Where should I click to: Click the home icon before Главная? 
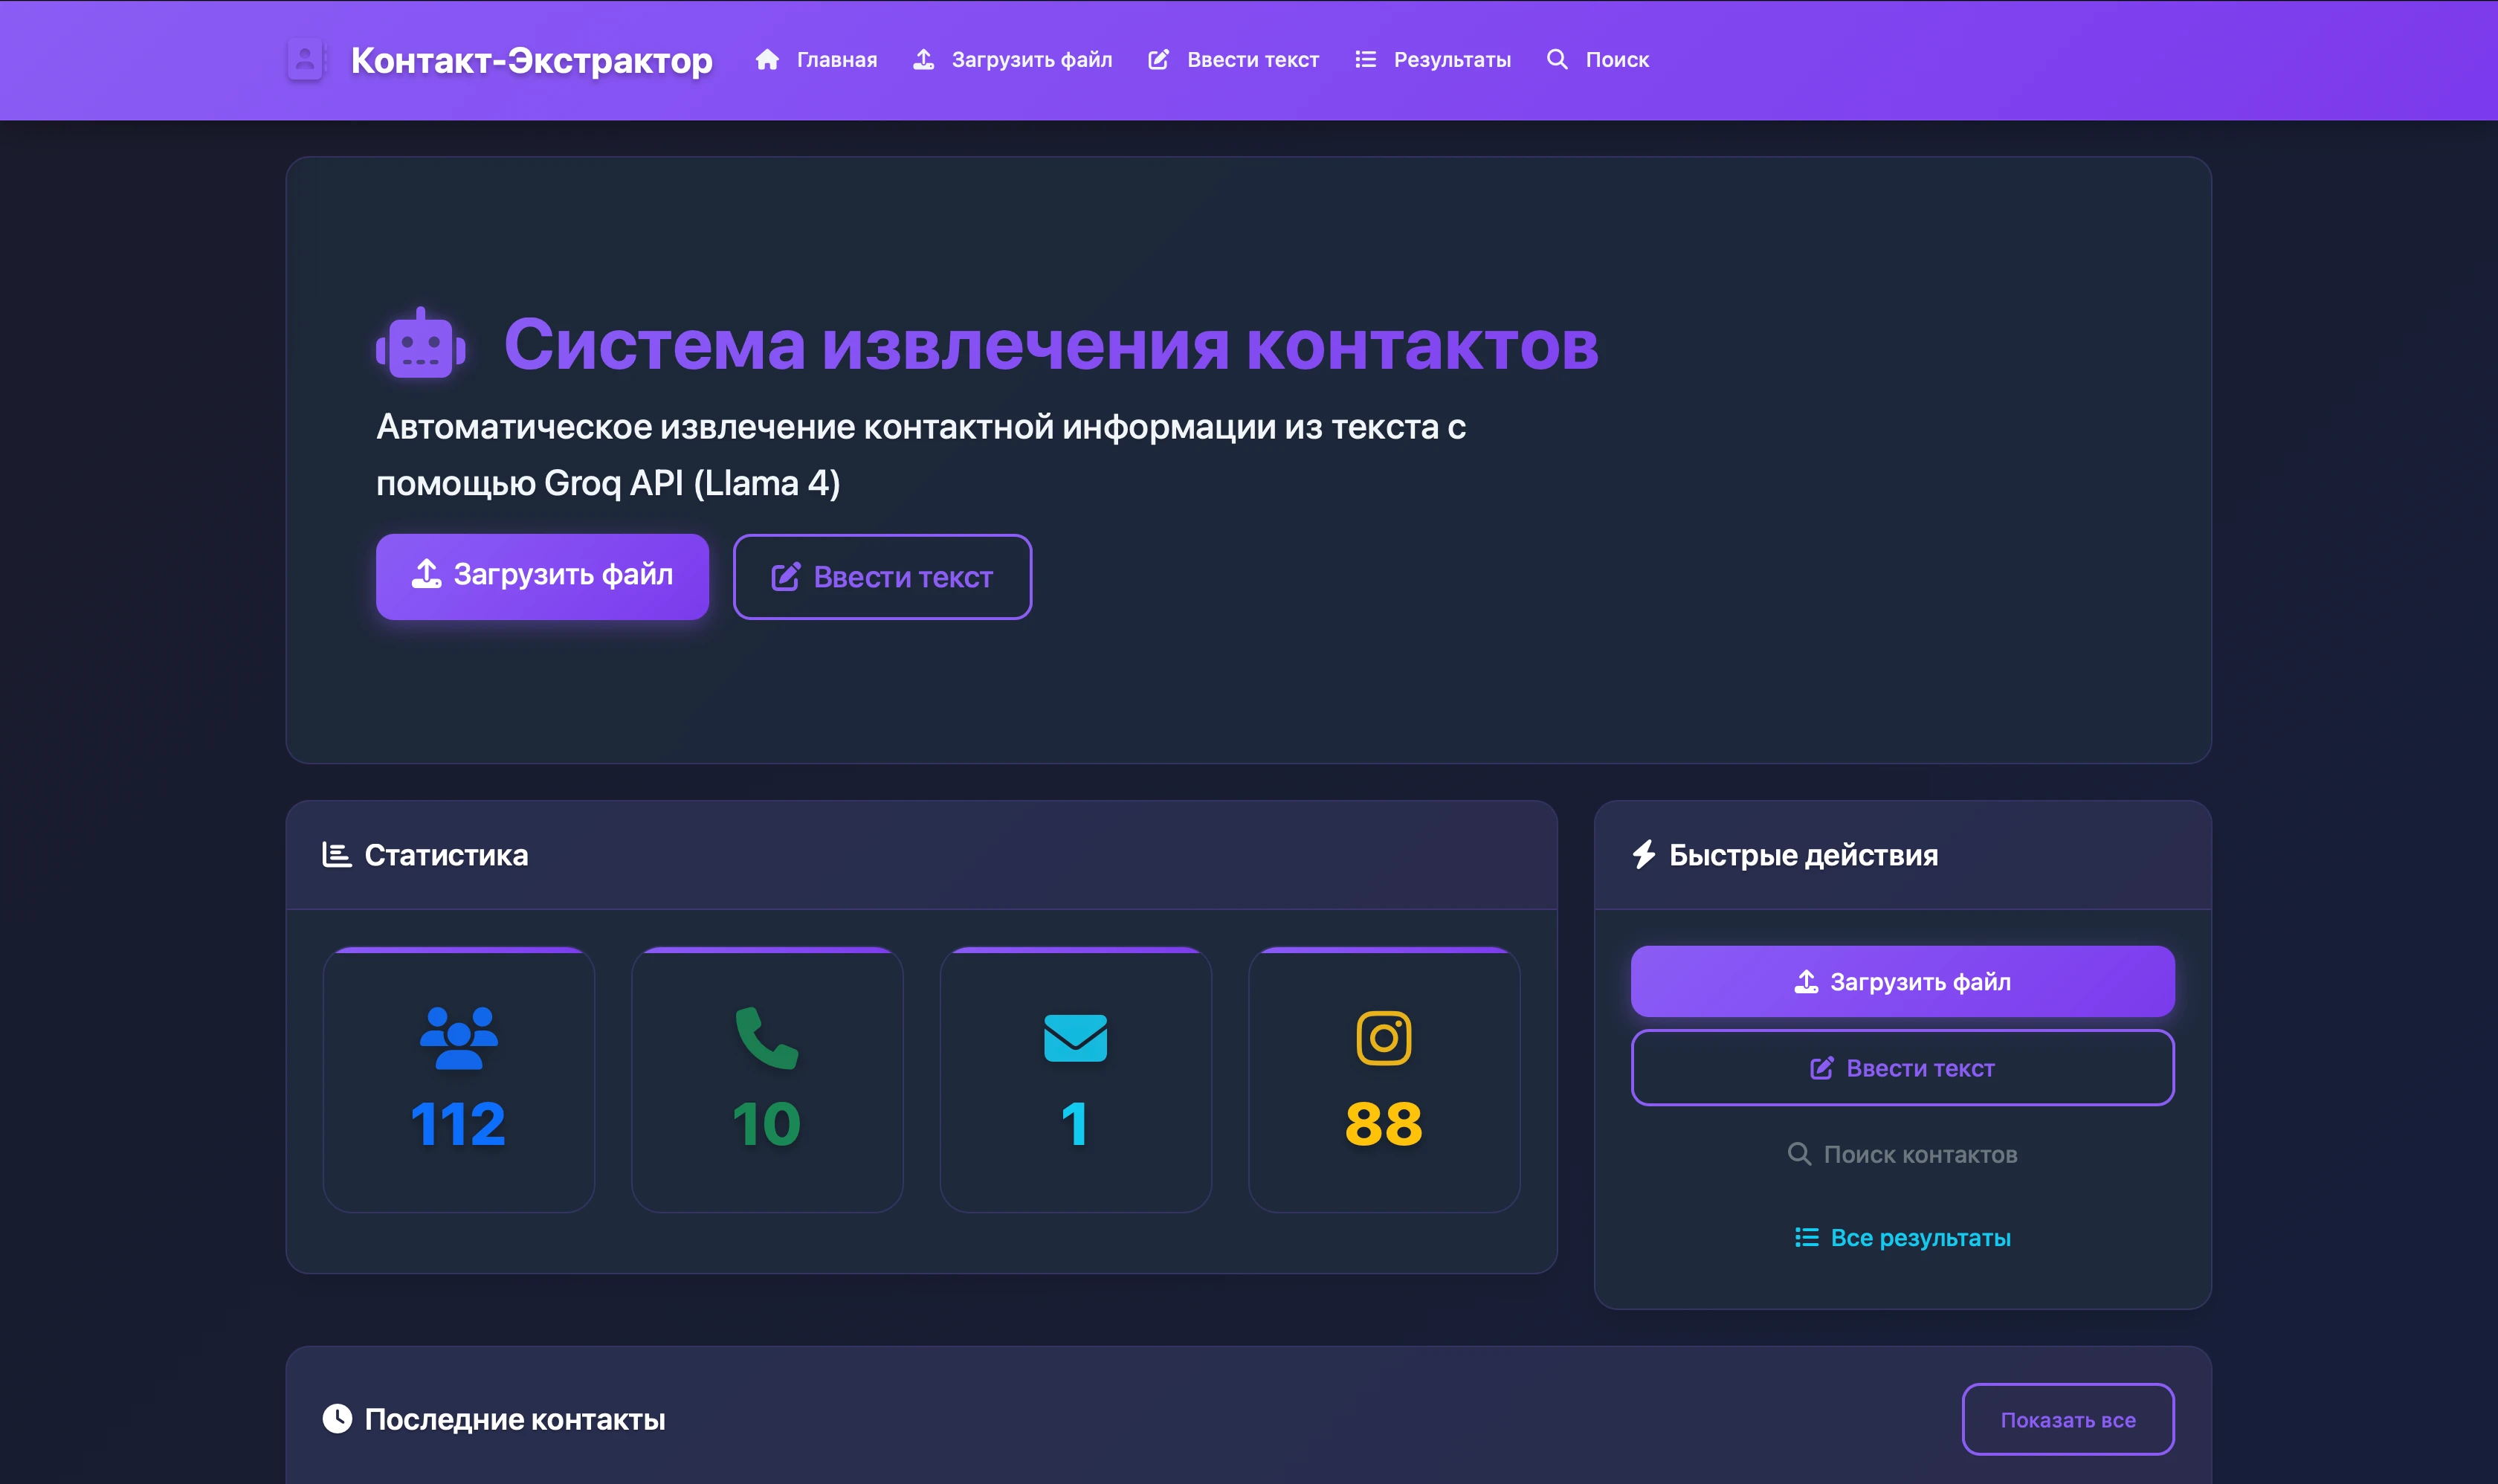766,59
